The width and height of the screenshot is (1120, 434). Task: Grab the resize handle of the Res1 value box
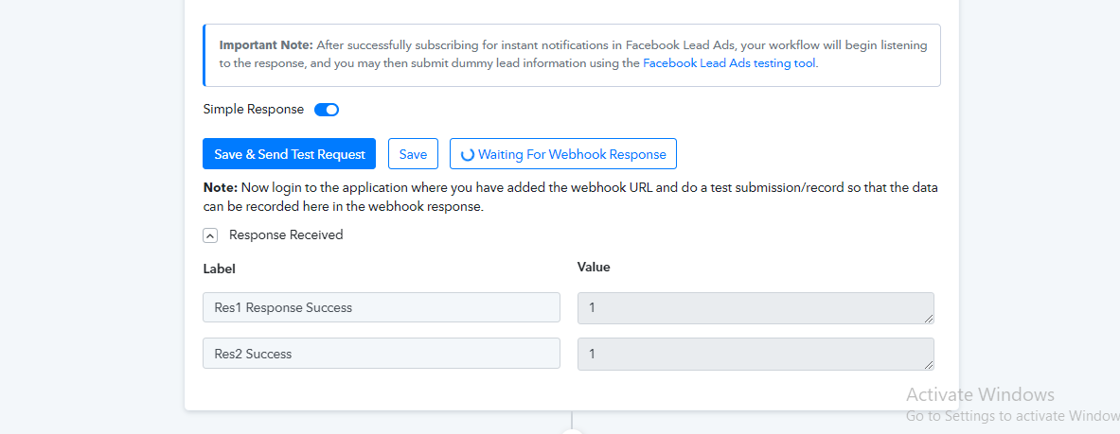(x=929, y=319)
